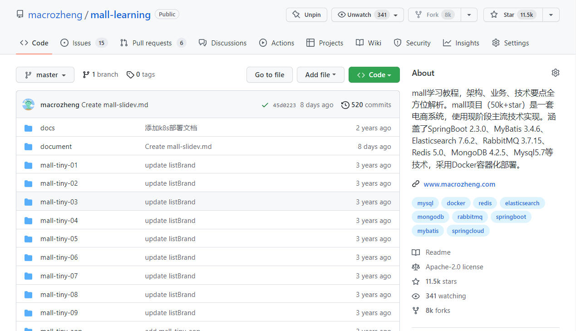Click the star icon beside 11.5k stars

pyautogui.click(x=415, y=282)
